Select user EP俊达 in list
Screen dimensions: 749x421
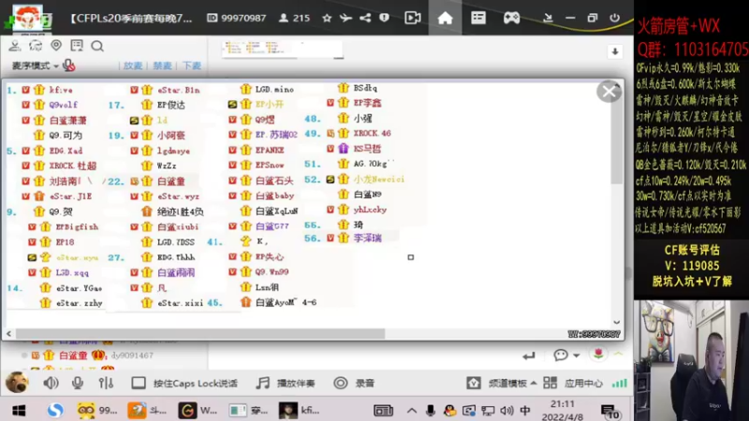click(x=171, y=105)
